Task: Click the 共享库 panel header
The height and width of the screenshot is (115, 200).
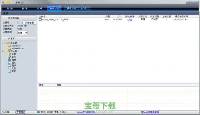Action: point(19,39)
